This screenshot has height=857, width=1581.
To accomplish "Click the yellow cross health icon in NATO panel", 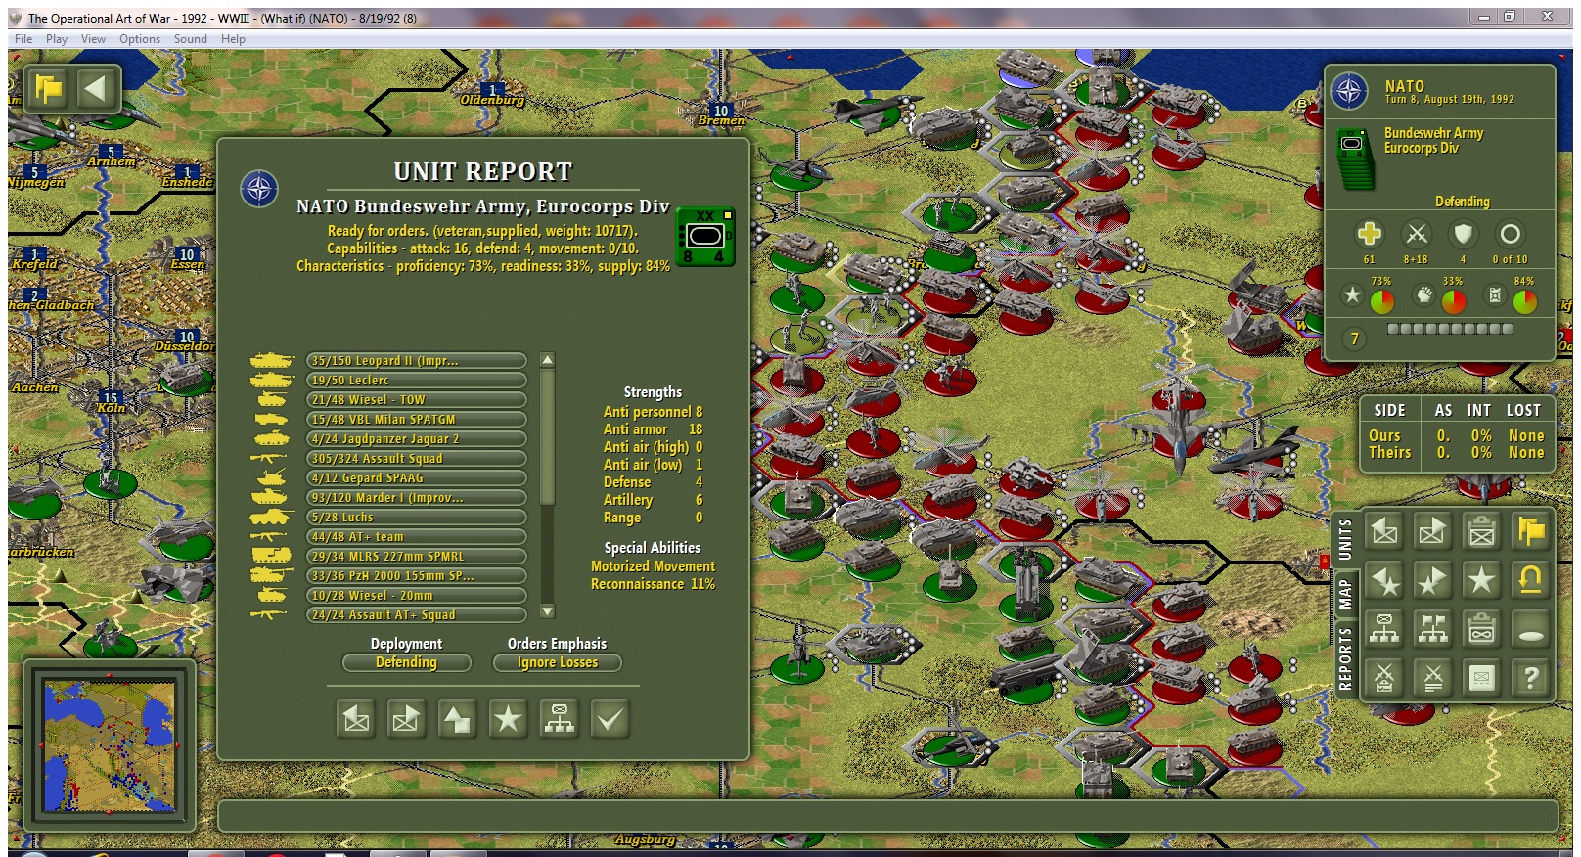I will 1369,234.
